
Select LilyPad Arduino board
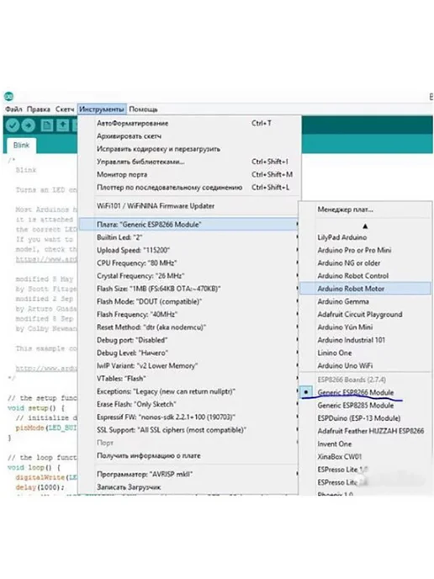365,237
